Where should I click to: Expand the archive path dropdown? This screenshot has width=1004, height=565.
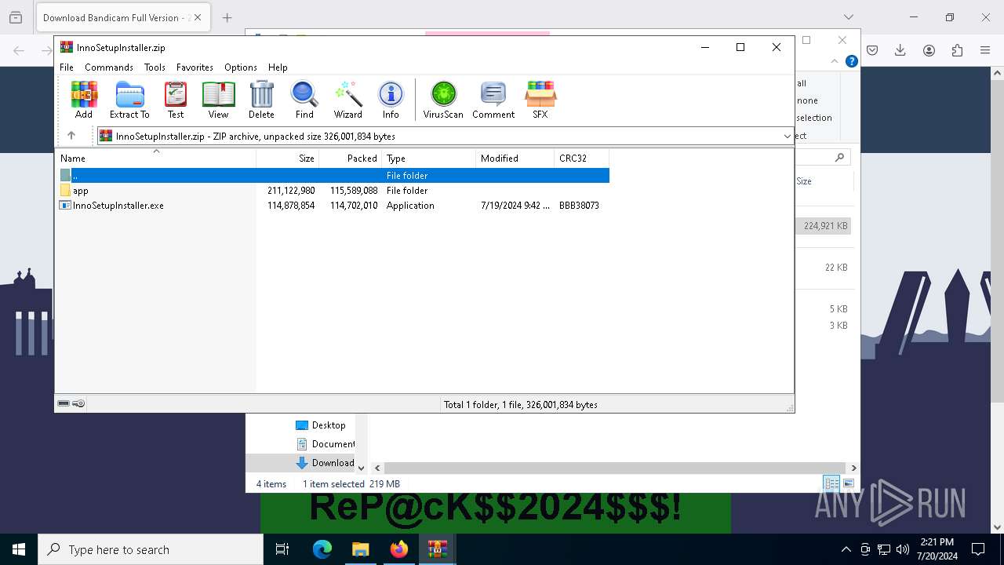pos(787,137)
